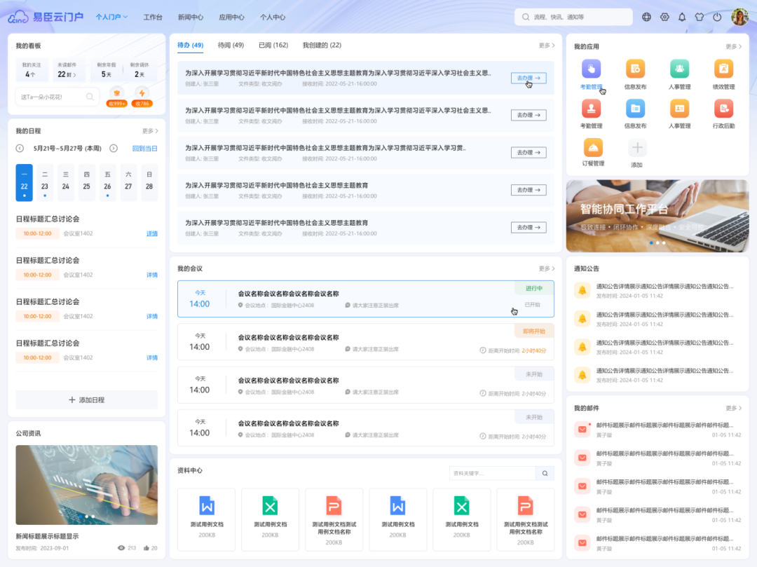Click the eye views icon showing 213
The height and width of the screenshot is (567, 757).
[x=121, y=547]
